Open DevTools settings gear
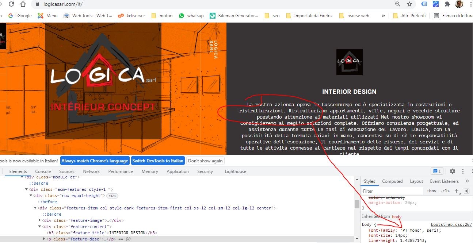Screen dimensions: 473x243 [453, 171]
